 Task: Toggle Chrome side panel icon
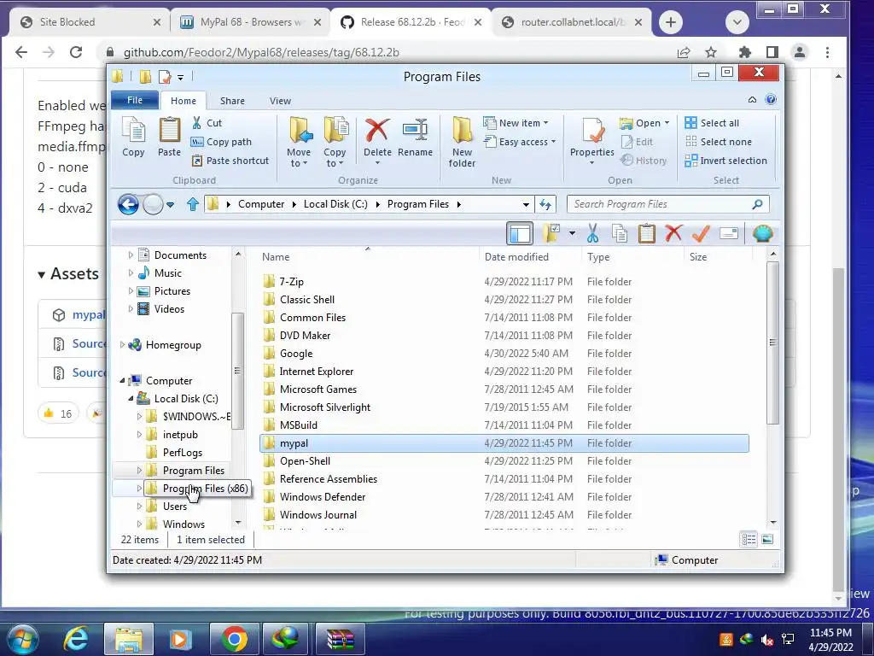click(772, 52)
